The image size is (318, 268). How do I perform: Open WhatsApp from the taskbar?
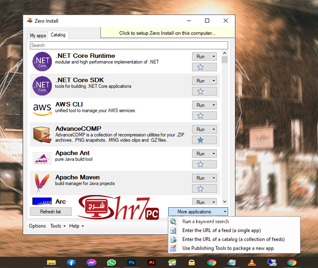pyautogui.click(x=111, y=262)
